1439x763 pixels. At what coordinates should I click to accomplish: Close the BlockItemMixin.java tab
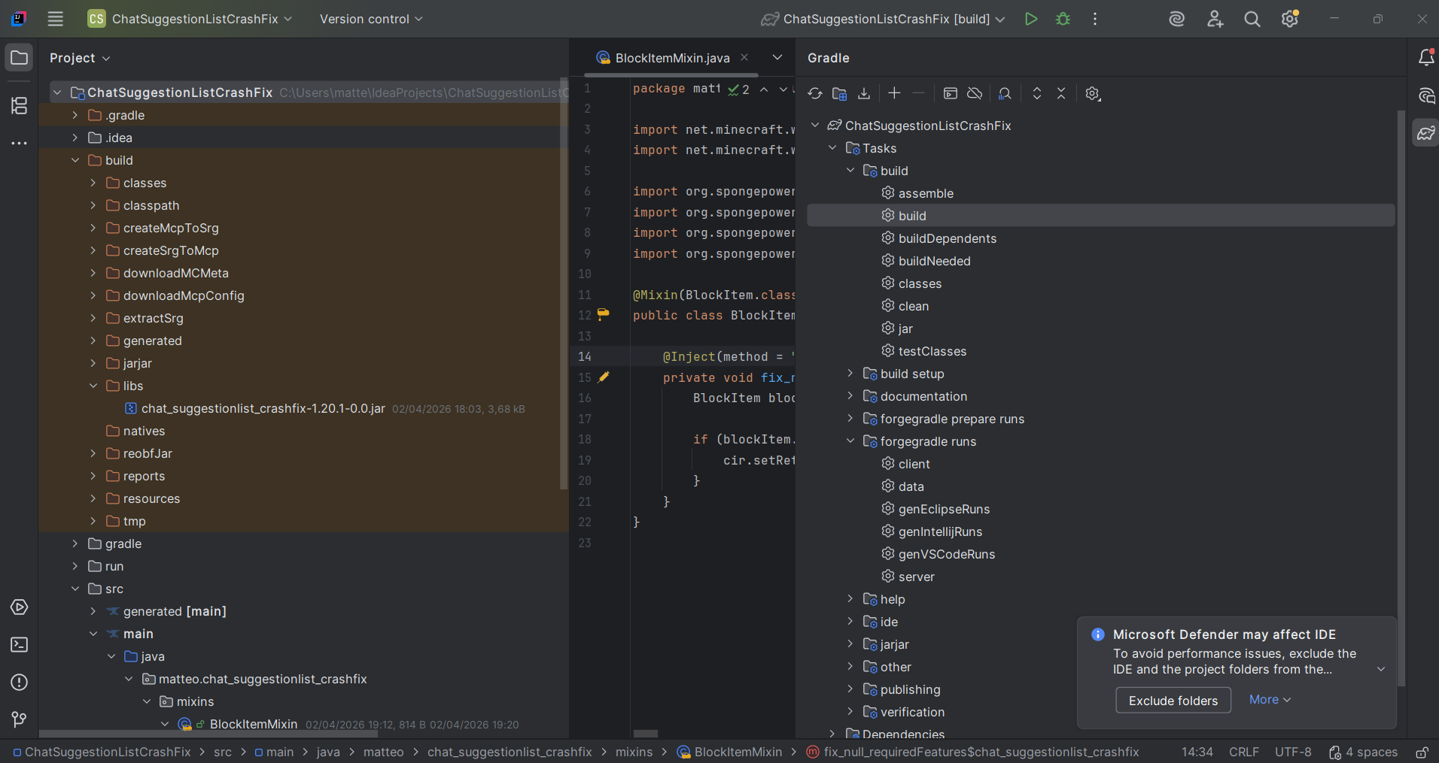pos(744,57)
